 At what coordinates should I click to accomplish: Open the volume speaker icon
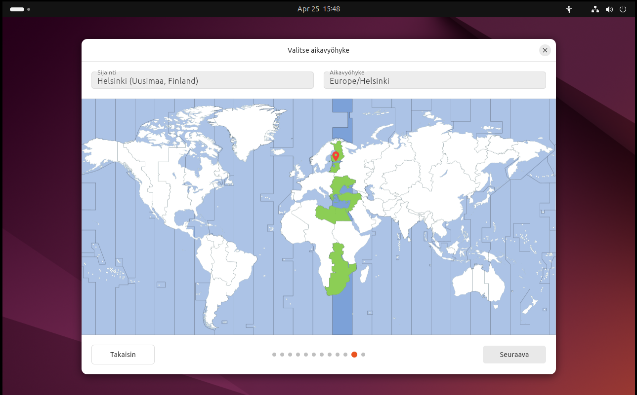pyautogui.click(x=609, y=9)
